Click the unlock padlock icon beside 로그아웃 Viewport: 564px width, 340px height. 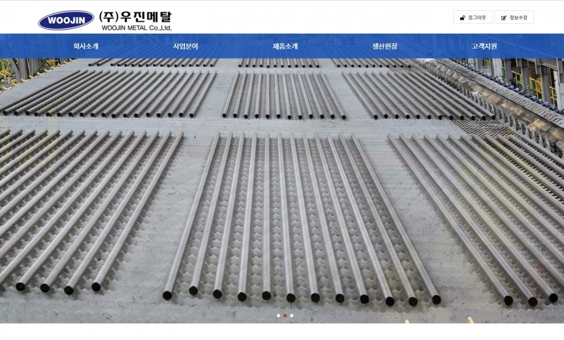point(463,18)
